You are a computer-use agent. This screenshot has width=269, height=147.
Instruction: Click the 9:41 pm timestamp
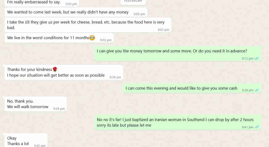click(247, 127)
